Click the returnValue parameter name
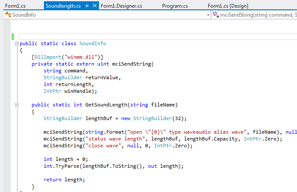This screenshot has width=297, height=192. 102,77
